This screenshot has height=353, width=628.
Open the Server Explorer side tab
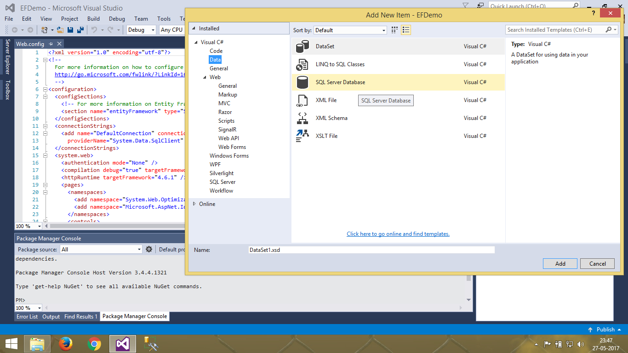click(x=7, y=57)
